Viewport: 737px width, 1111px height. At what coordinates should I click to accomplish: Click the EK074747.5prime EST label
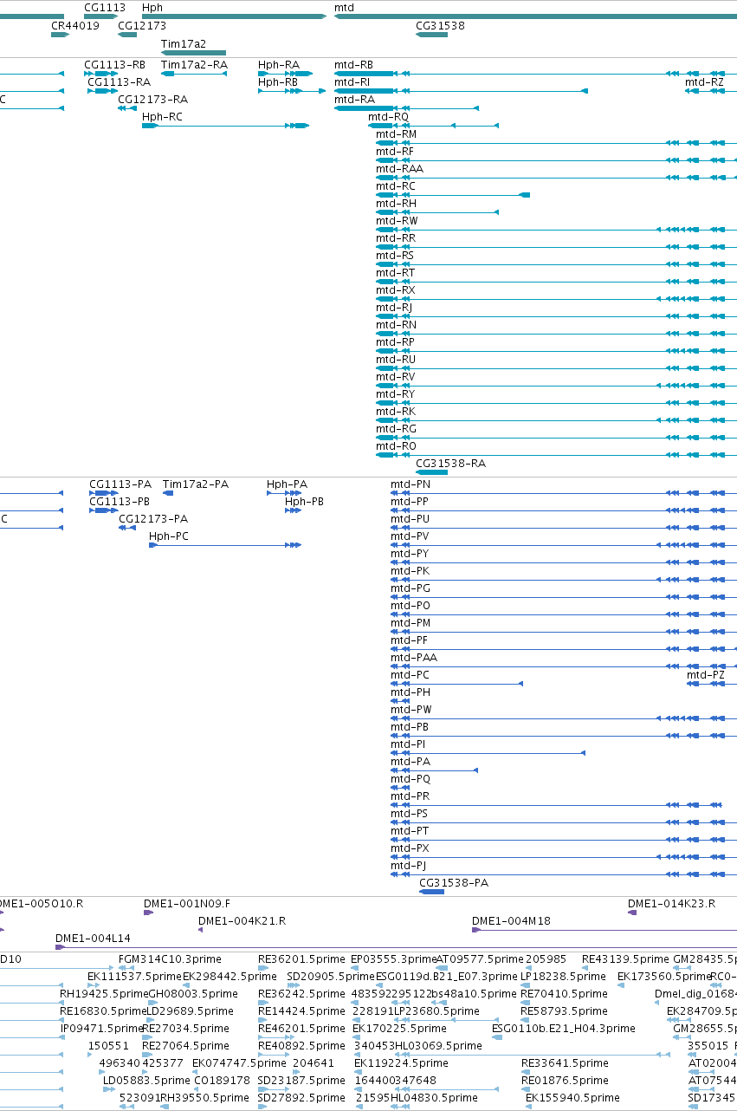point(238,1063)
